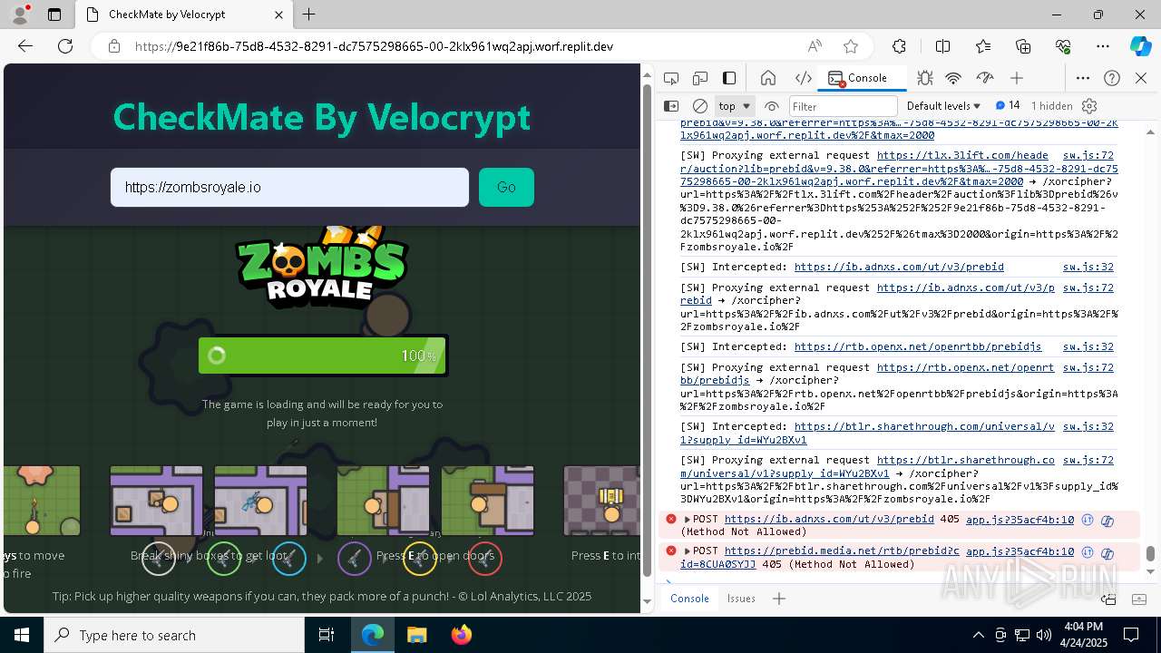Open the Sources bug icon panel

924,78
